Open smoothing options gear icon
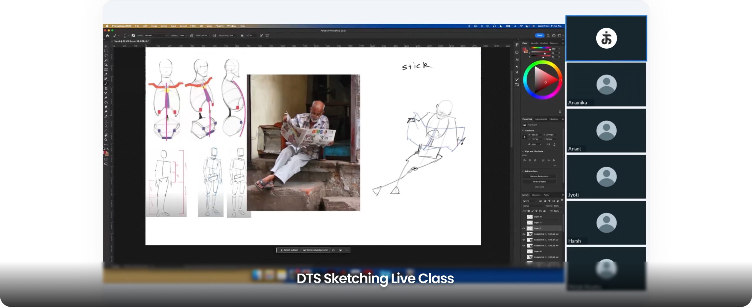 pyautogui.click(x=242, y=35)
